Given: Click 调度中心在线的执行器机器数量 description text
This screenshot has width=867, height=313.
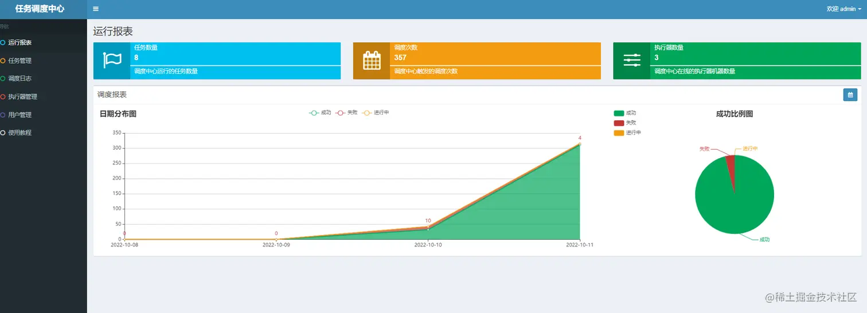Looking at the screenshot, I should click(694, 72).
